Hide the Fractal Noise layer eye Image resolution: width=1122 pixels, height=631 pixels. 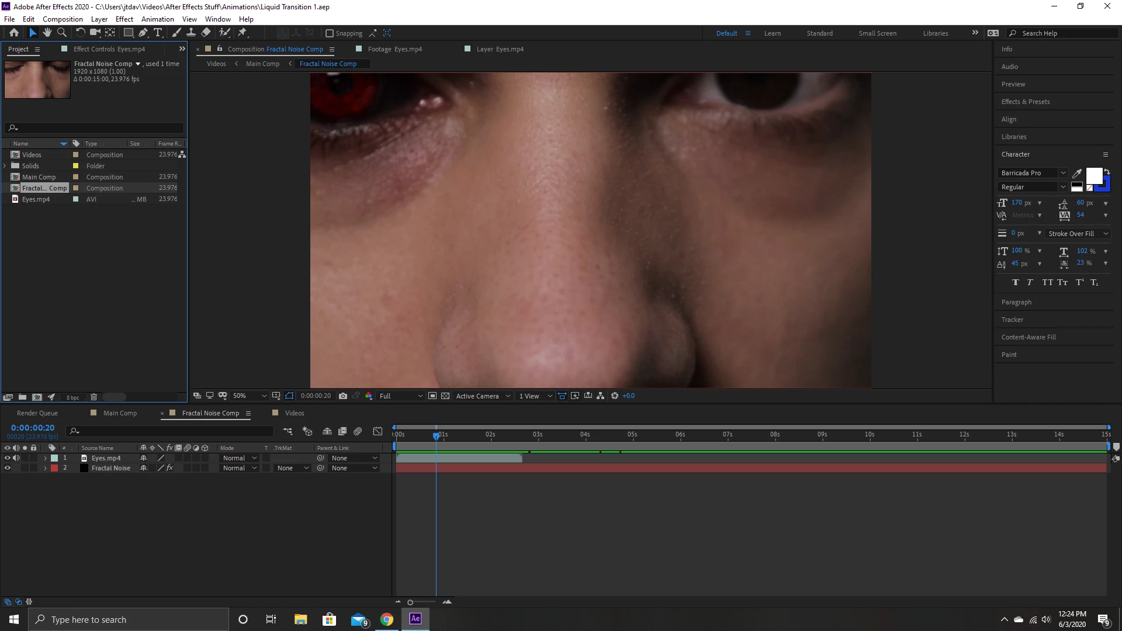tap(8, 468)
